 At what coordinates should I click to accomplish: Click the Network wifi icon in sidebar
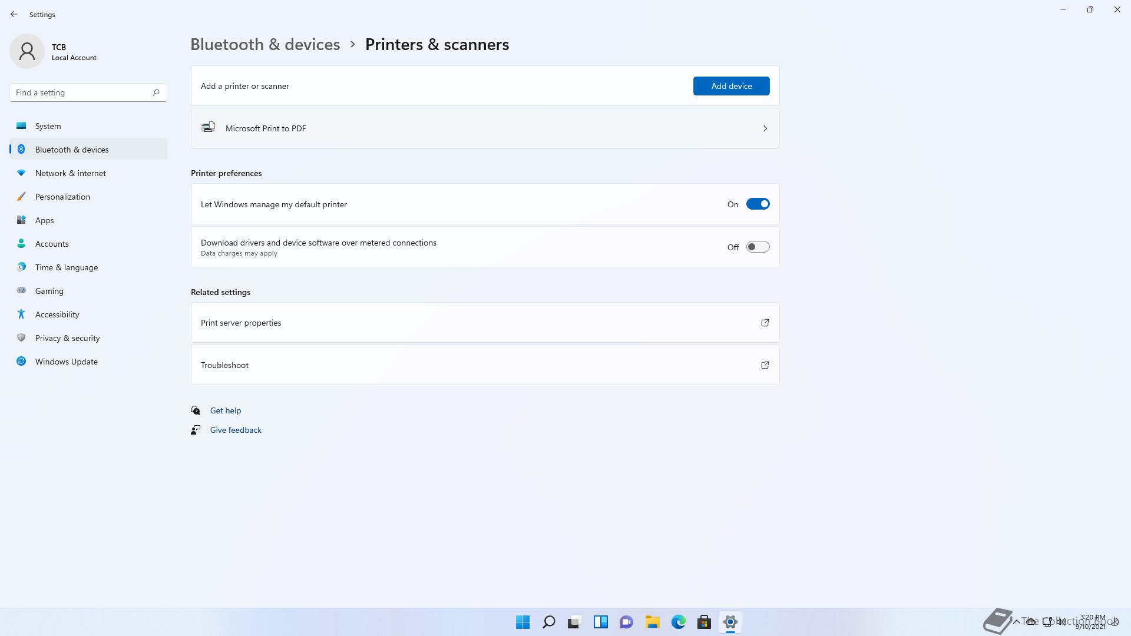(x=21, y=173)
